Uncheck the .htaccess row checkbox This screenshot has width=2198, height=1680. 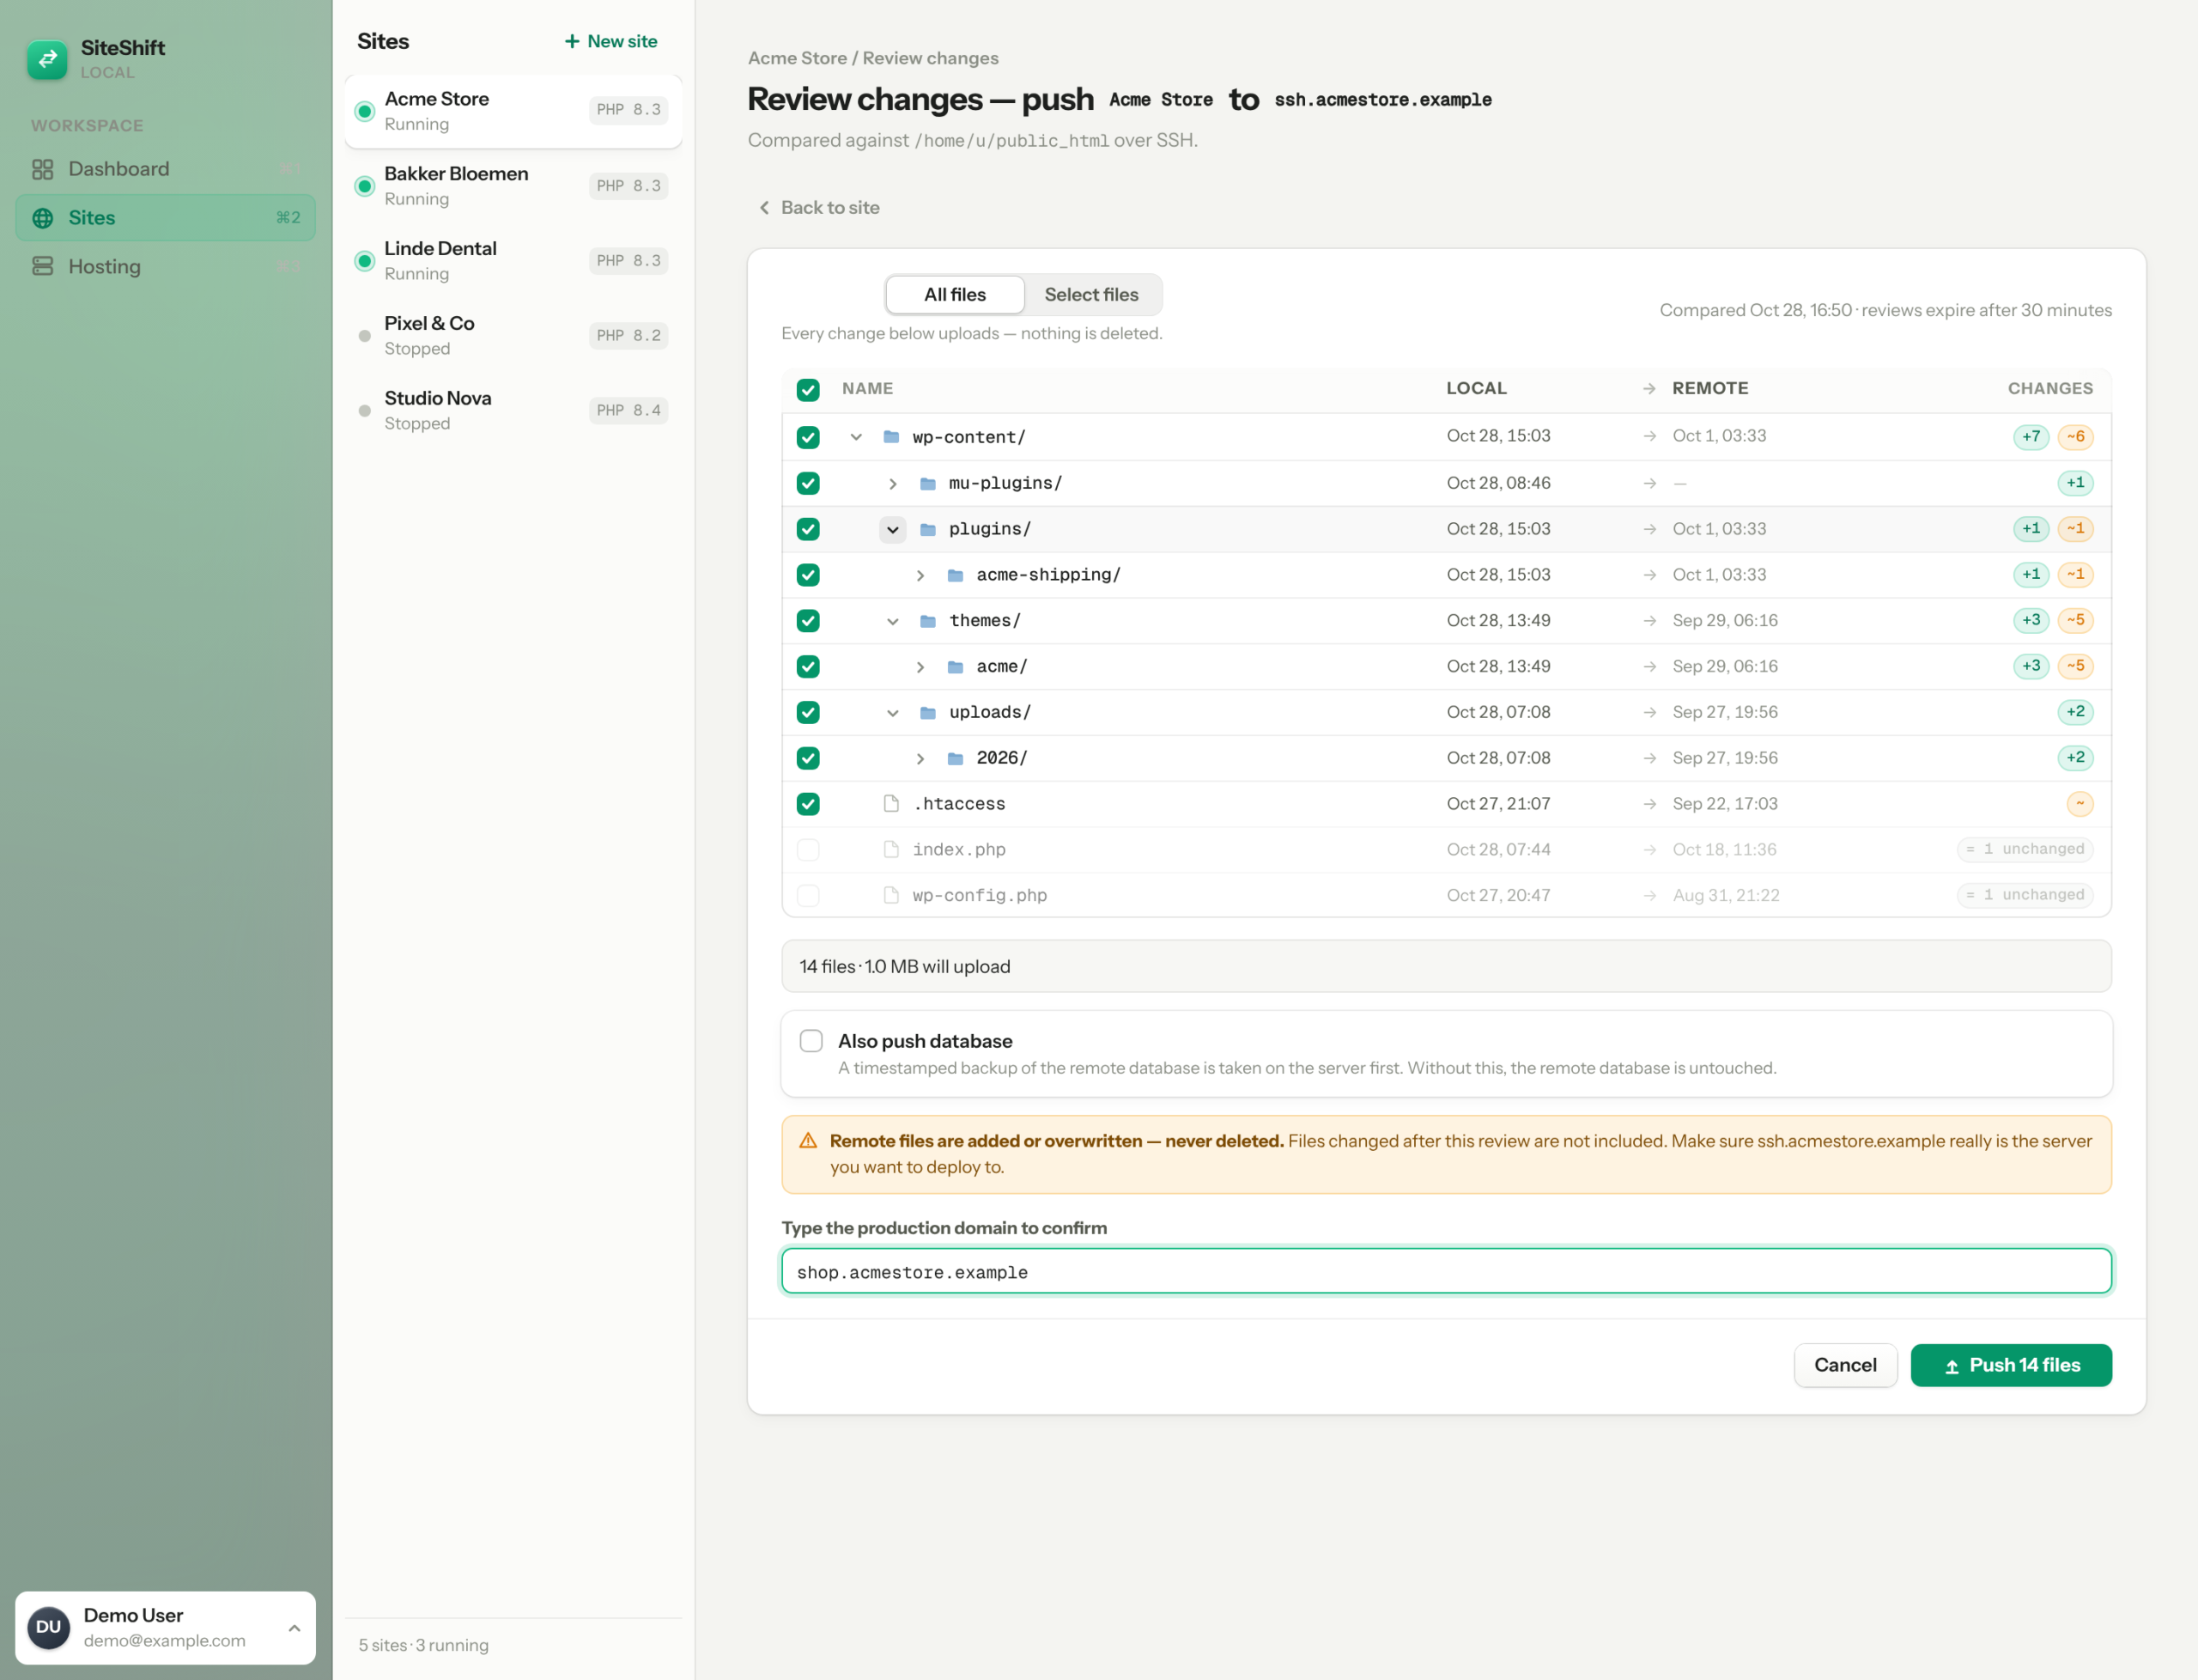coord(808,804)
